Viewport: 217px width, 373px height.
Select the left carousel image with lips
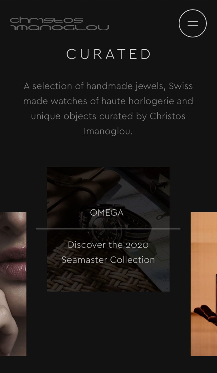click(x=13, y=284)
